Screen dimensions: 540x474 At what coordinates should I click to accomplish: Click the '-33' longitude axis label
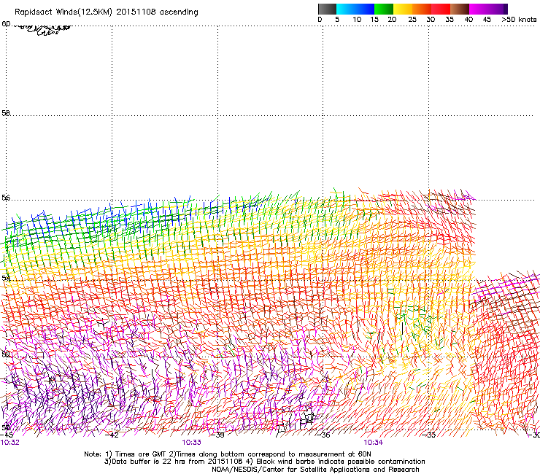click(x=429, y=435)
